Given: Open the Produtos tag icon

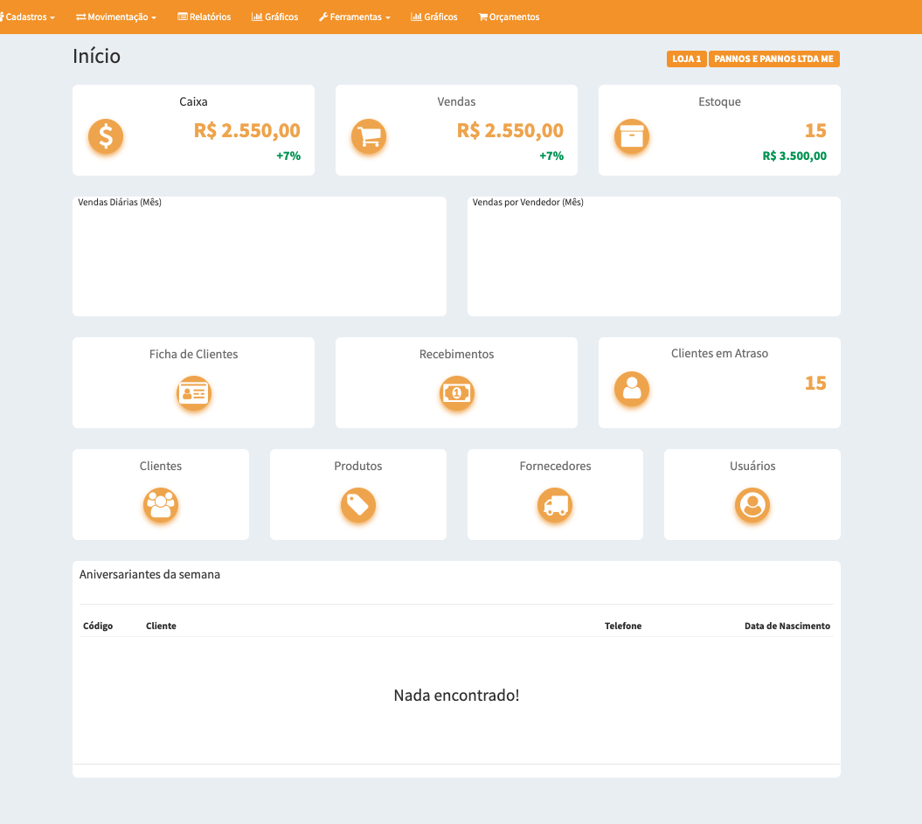Looking at the screenshot, I should pos(357,505).
